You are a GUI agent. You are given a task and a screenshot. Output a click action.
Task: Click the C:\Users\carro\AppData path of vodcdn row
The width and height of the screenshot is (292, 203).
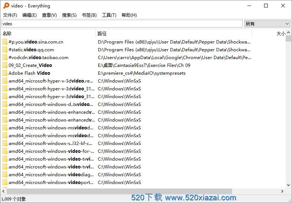[x=174, y=58]
